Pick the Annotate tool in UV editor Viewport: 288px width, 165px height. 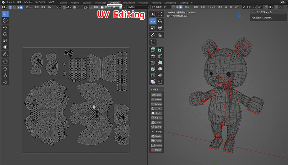tap(5, 54)
